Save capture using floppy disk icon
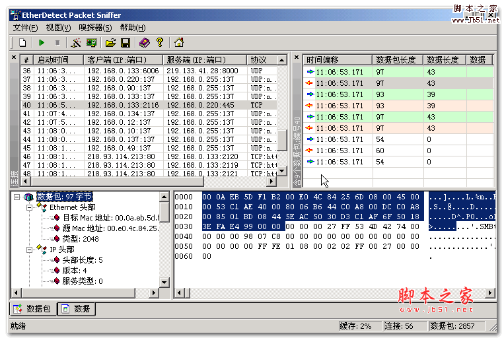504x340 pixels. [x=126, y=43]
